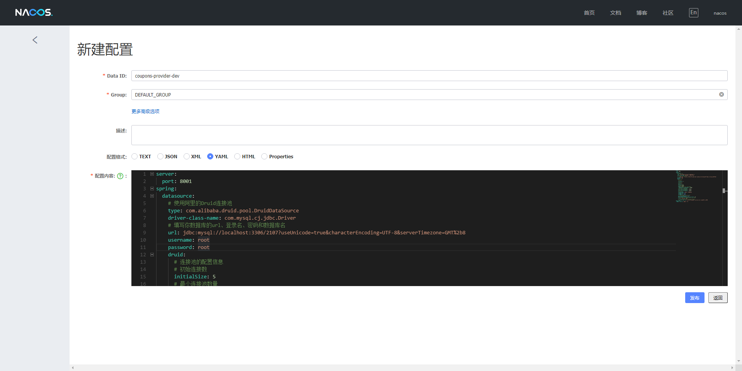Select the HTML format radio button

[x=237, y=156]
